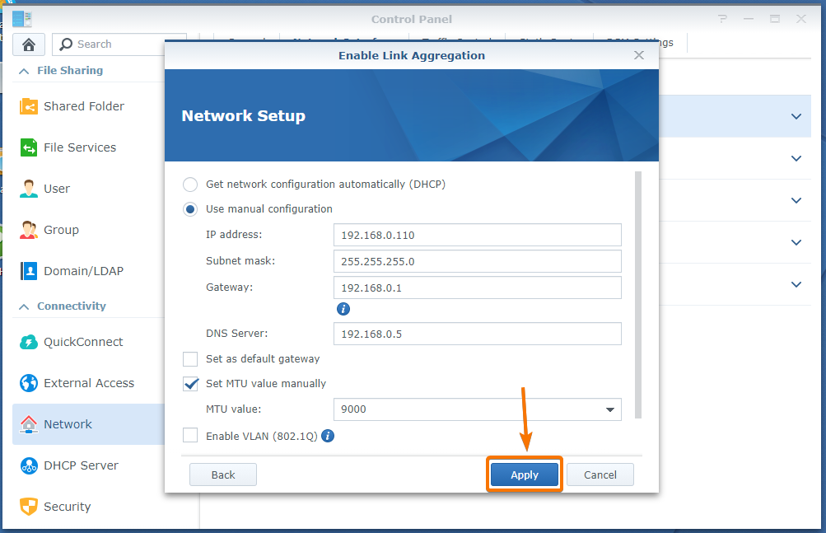
Task: Enable VLAN (802.1Q) checkbox
Action: pos(190,436)
